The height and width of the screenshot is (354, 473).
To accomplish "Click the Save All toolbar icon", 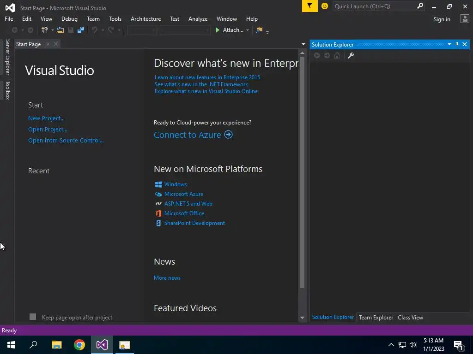I will [81, 30].
